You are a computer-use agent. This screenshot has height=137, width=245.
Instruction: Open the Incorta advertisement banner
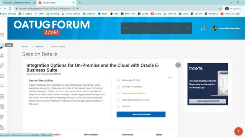[x=207, y=84]
